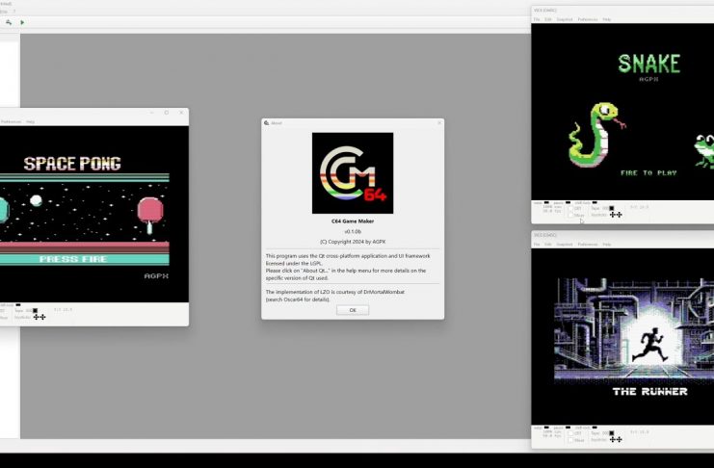
Task: Open Snapshot menu in The Runner window
Action: tap(565, 245)
